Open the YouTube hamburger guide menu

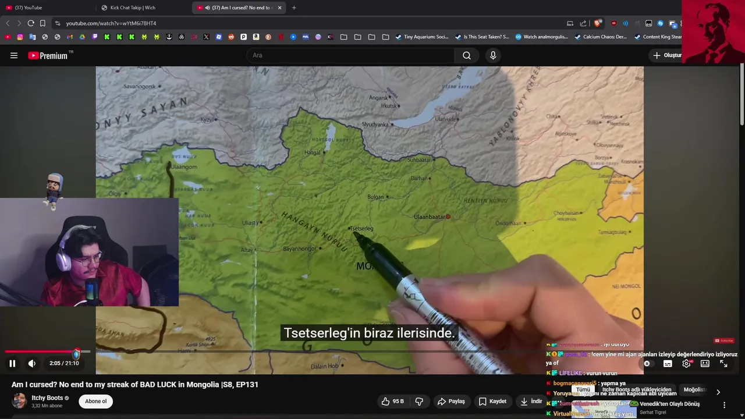(14, 55)
